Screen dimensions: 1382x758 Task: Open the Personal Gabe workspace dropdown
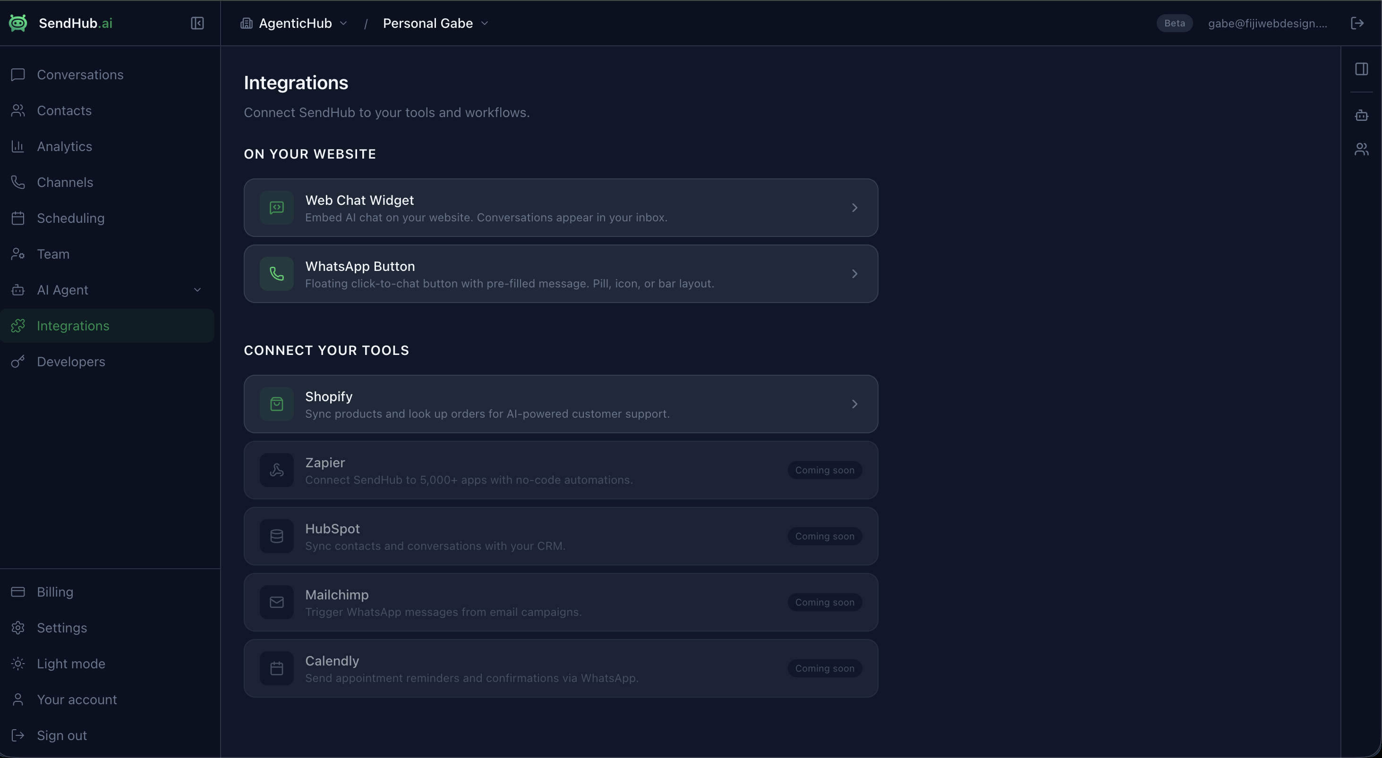(x=435, y=23)
